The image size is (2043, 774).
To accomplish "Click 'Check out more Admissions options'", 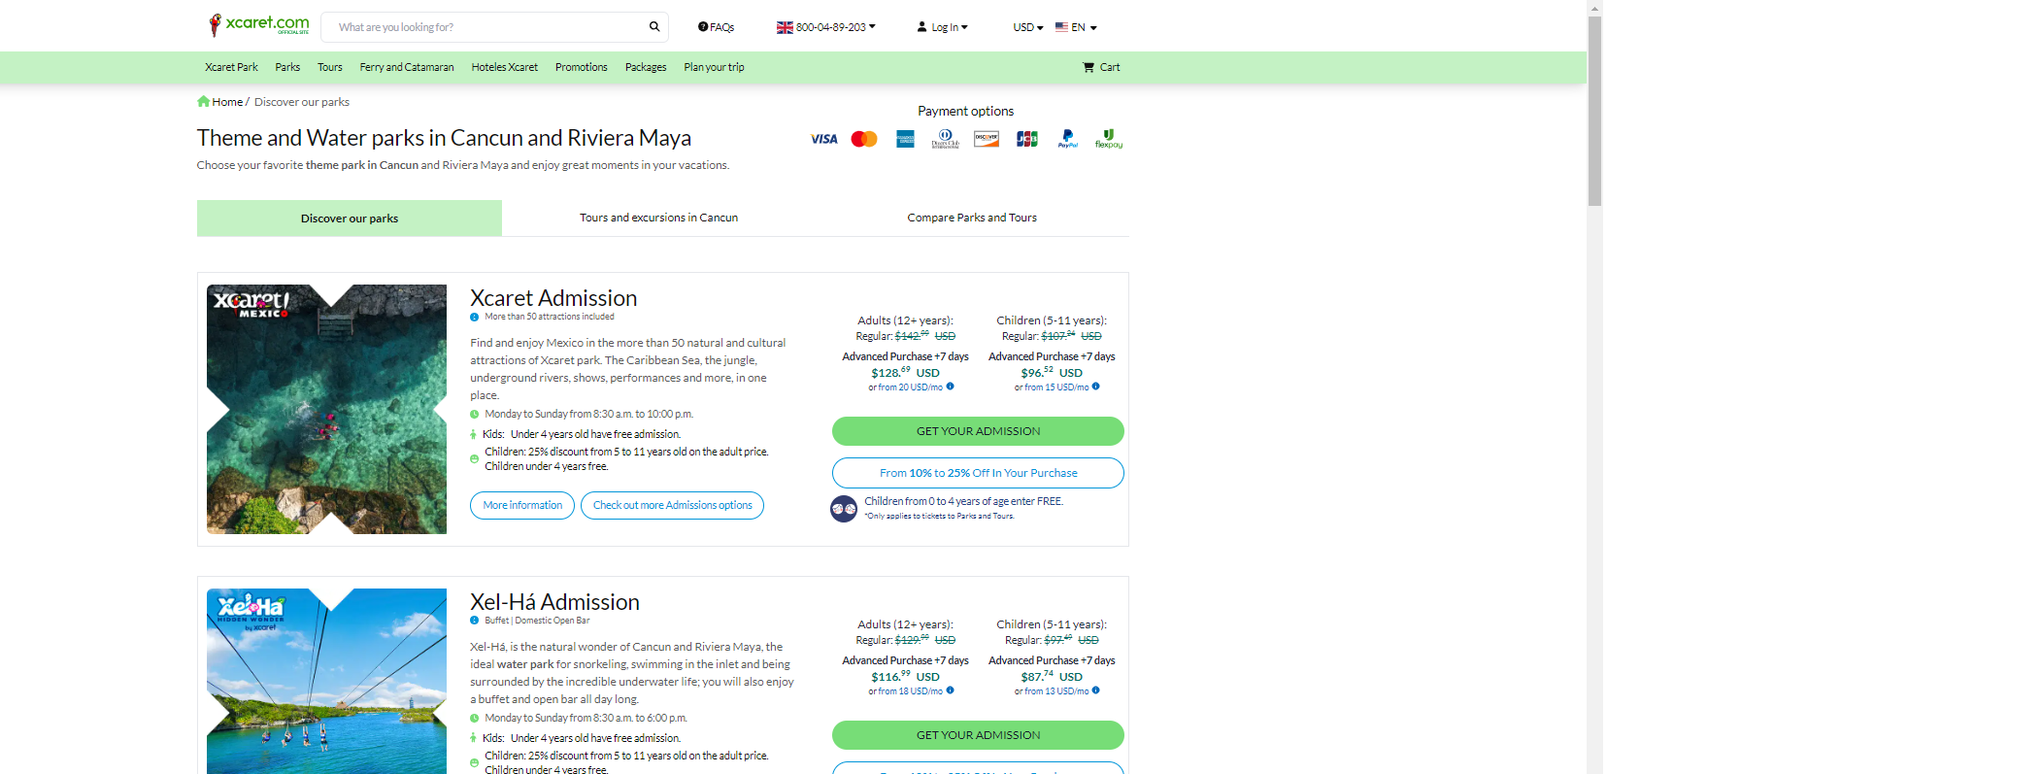I will pos(672,505).
